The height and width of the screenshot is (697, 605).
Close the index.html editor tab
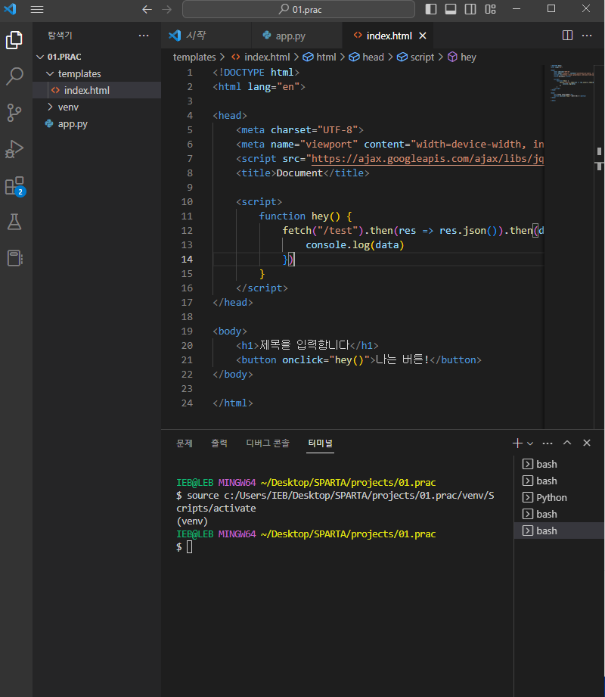[x=423, y=36]
